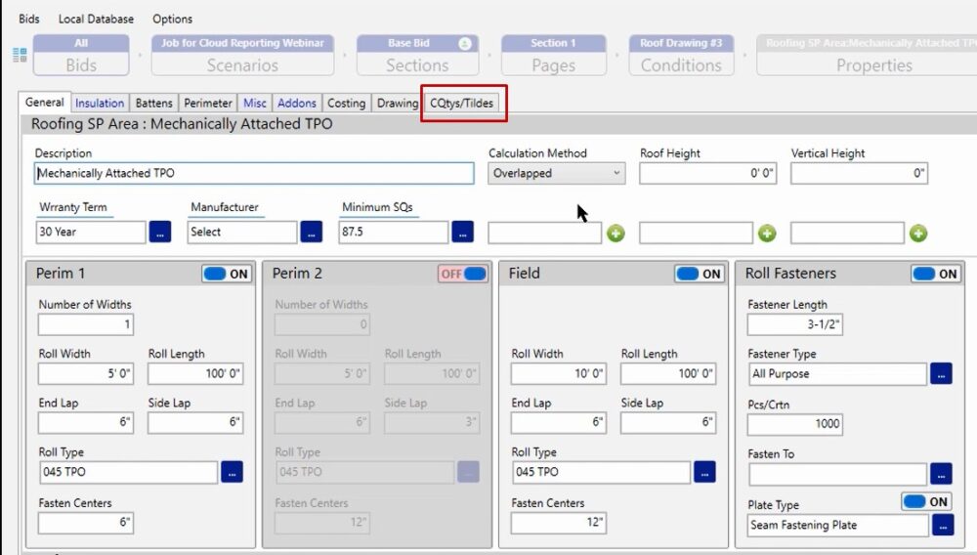Enable the Perim 2 section toggle
Image resolution: width=977 pixels, height=555 pixels.
click(x=462, y=275)
